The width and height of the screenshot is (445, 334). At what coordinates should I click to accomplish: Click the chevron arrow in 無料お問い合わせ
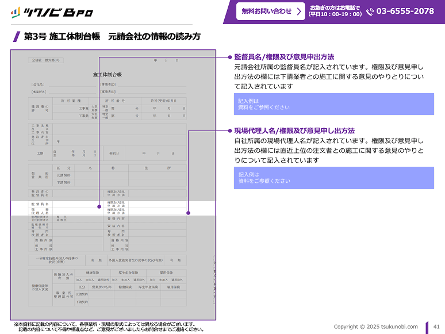pos(299,11)
